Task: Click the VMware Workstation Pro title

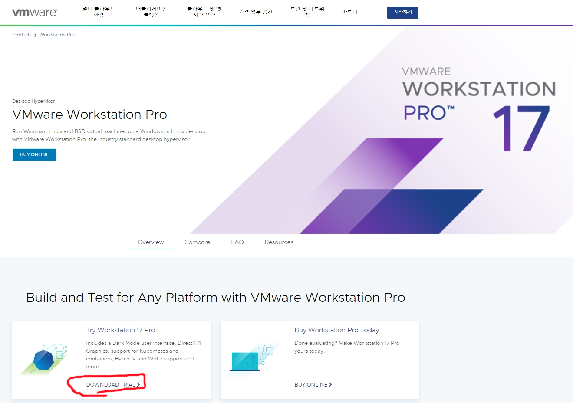Action: pos(89,115)
